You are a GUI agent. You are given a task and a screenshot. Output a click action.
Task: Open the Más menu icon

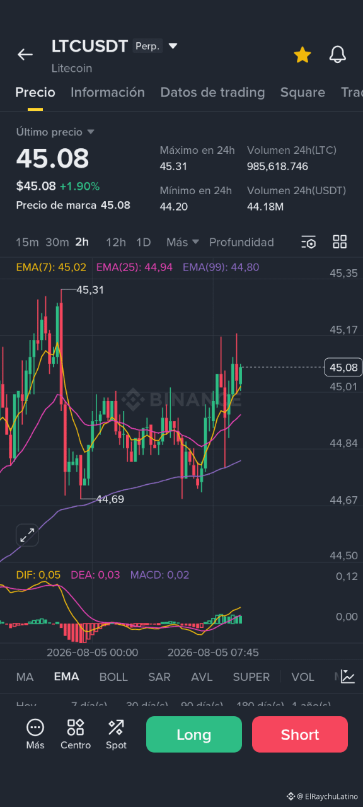click(x=35, y=734)
